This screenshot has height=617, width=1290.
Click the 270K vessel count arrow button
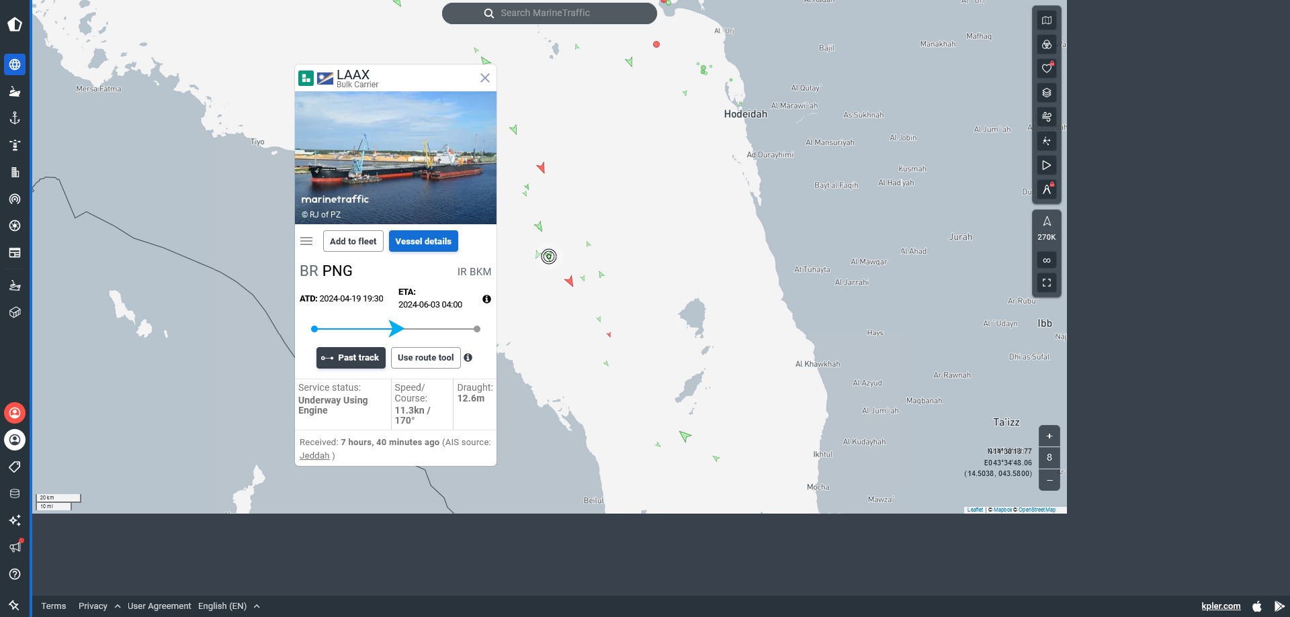1047,228
